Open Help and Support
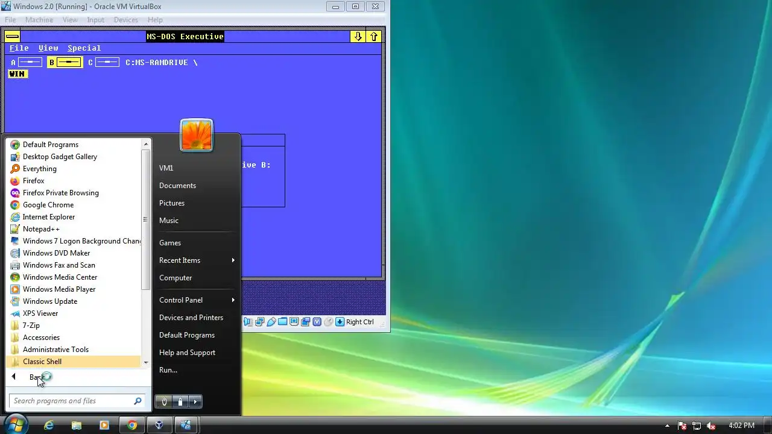 [197, 353]
